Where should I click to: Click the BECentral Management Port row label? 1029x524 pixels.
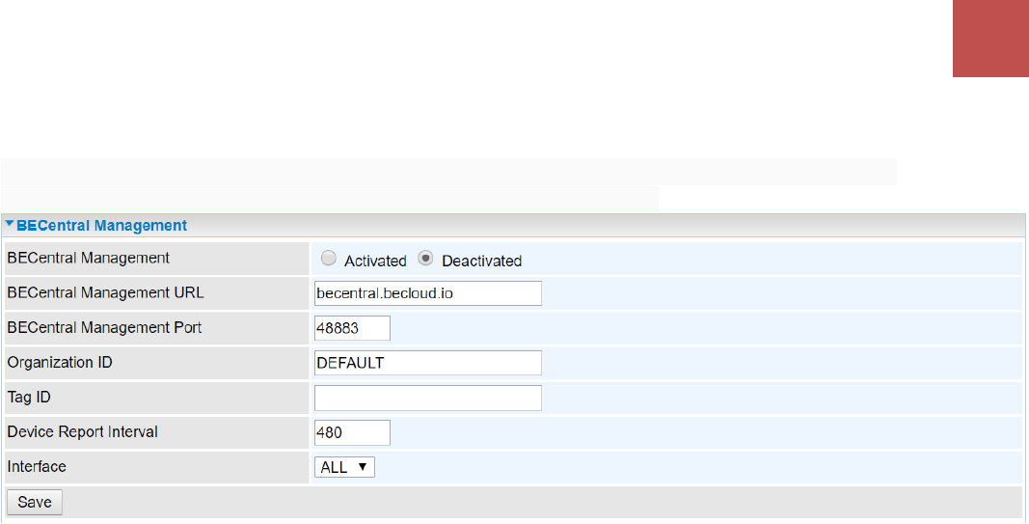(x=104, y=327)
